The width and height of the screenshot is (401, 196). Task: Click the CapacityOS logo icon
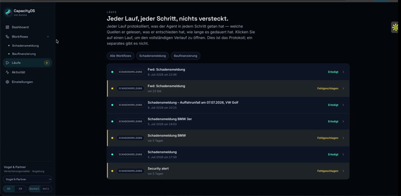(9, 12)
